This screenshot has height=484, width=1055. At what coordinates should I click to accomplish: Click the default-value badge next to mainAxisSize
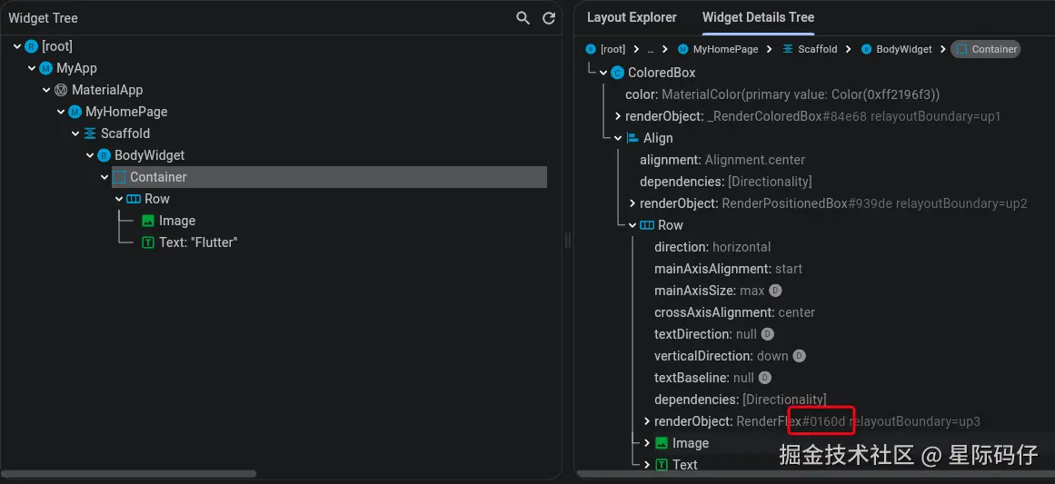coord(775,291)
